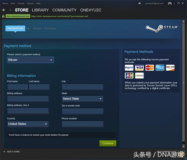Image resolution: width=187 pixels, height=160 pixels.
Task: Click ADD A GAME link
Action: [x=14, y=152]
